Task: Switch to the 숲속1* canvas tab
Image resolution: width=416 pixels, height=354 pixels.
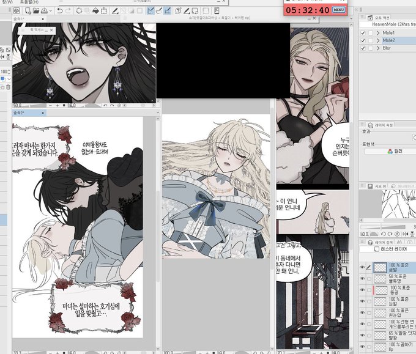Action: [x=29, y=19]
